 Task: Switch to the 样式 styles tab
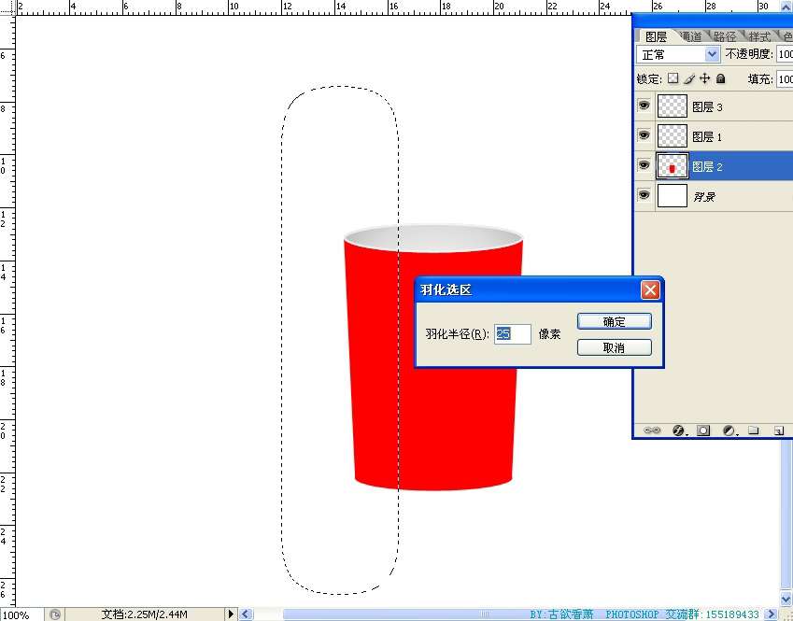point(759,36)
